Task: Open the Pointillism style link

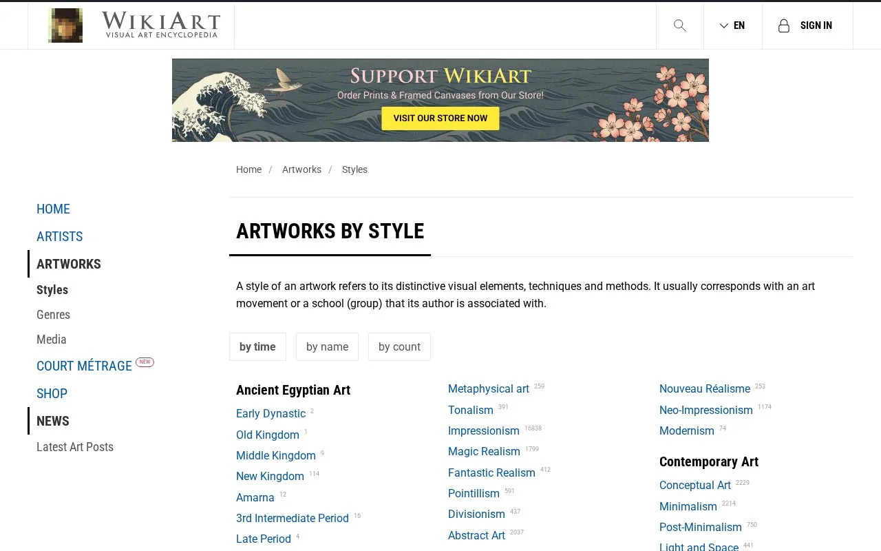Action: click(x=474, y=493)
